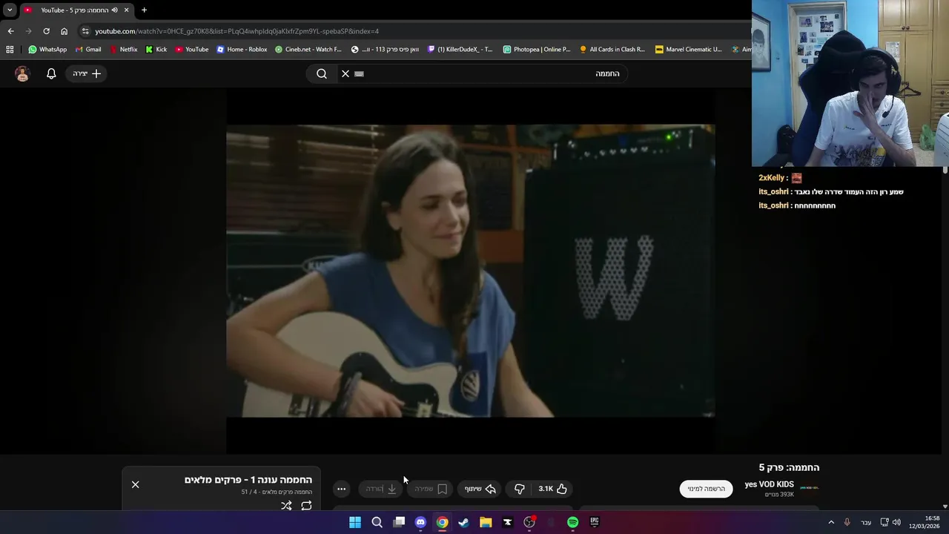This screenshot has width=949, height=534.
Task: Click the YouTube create (יצירה) button
Action: 87,73
